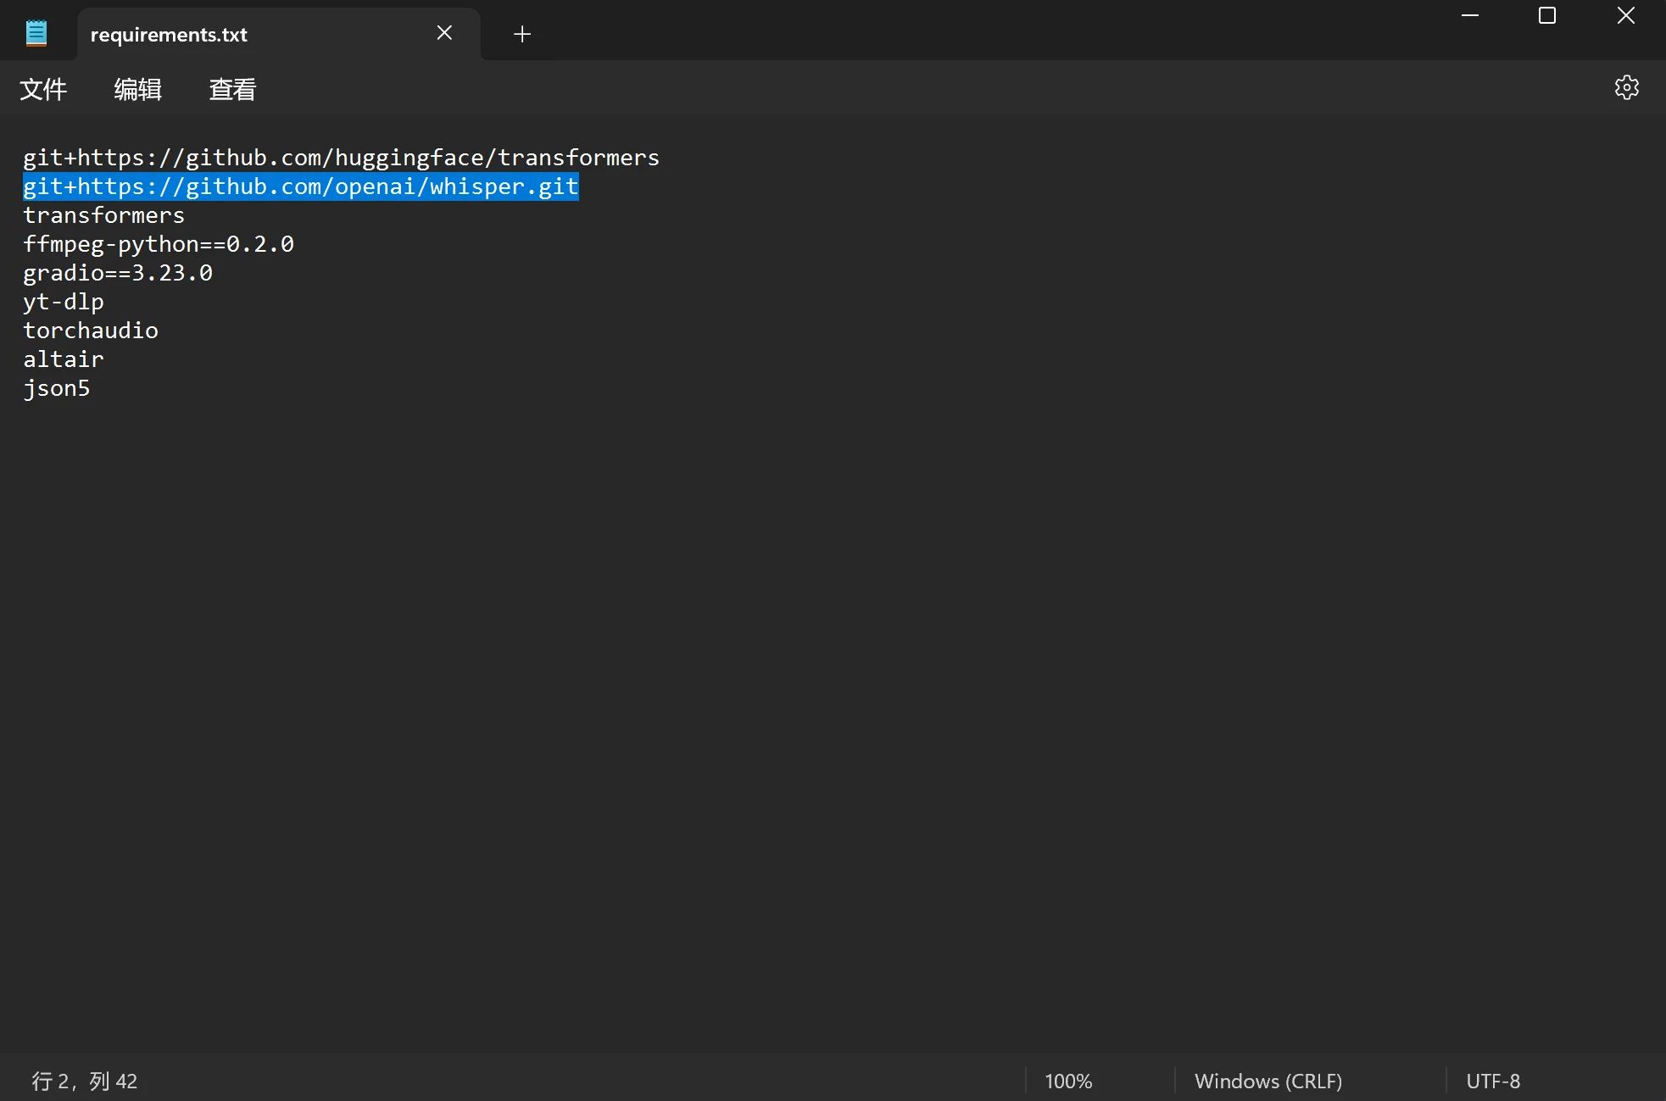Add a new tab with plus button
The width and height of the screenshot is (1666, 1101).
tap(522, 34)
